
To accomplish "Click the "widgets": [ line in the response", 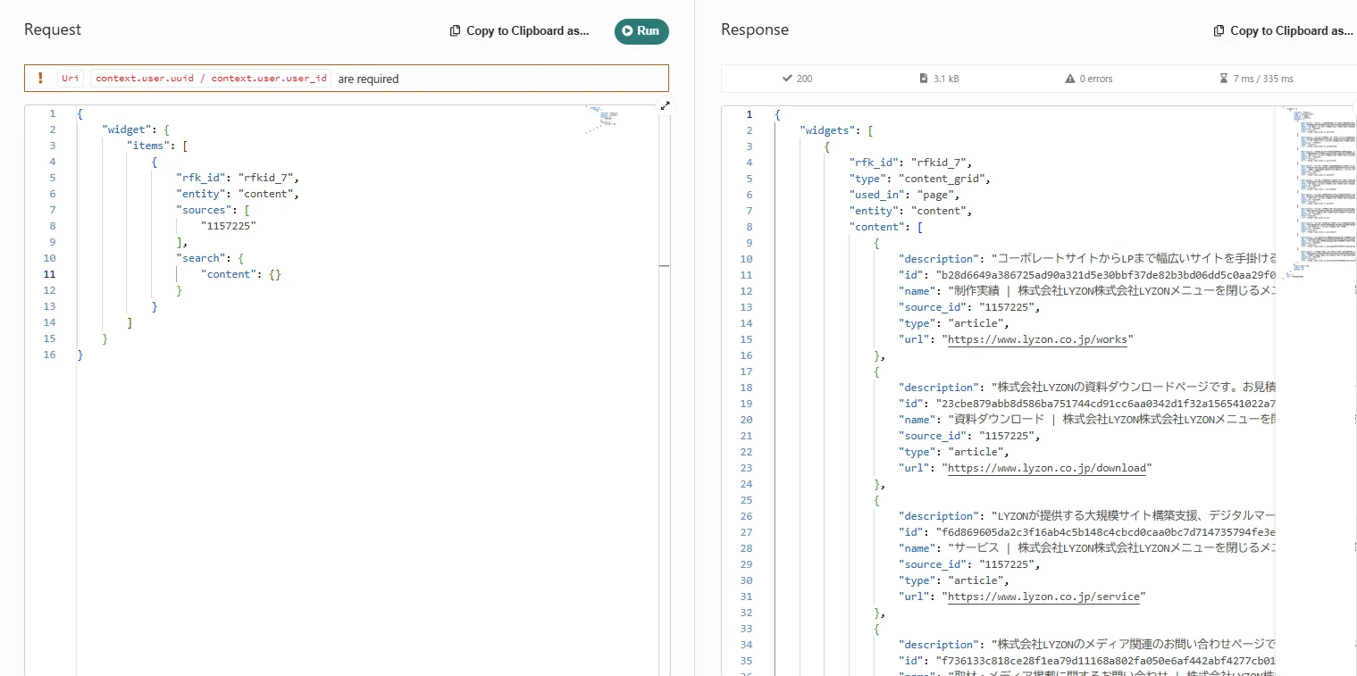I will (836, 130).
